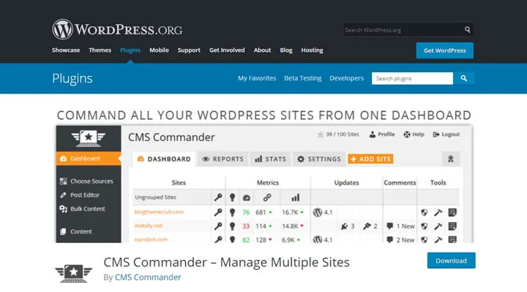The width and height of the screenshot is (527, 292).
Task: Click the hammer tool icon in blogthemeclub.com row
Action: [x=438, y=212]
